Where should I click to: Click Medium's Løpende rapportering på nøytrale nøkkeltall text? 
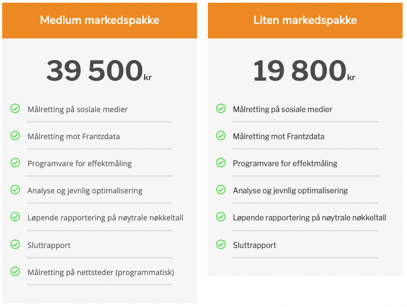point(106,218)
